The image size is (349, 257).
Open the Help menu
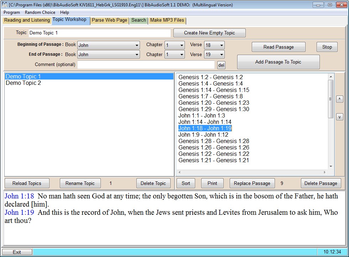tap(64, 12)
